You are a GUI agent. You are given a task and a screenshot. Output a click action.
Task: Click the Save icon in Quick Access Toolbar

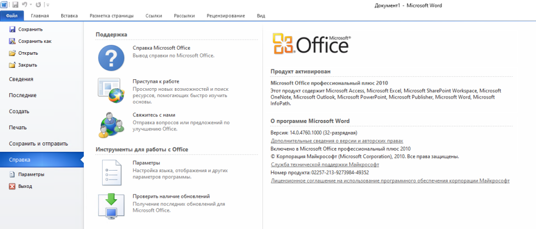click(x=15, y=5)
